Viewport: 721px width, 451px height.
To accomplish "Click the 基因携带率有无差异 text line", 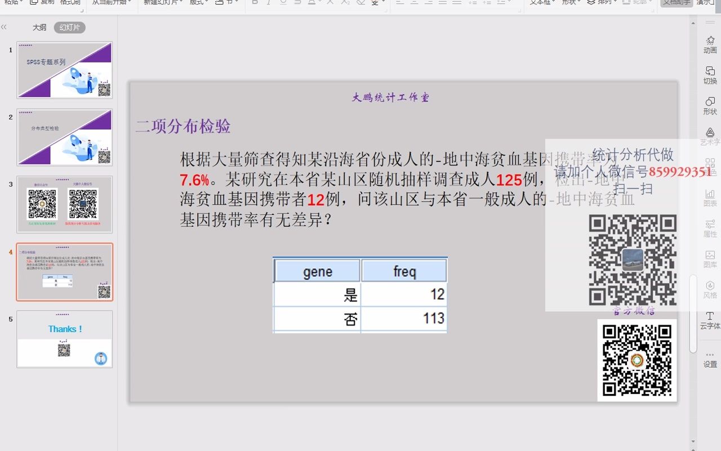I will [256, 220].
